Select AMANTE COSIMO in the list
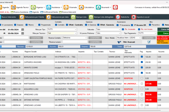 (31, 68)
